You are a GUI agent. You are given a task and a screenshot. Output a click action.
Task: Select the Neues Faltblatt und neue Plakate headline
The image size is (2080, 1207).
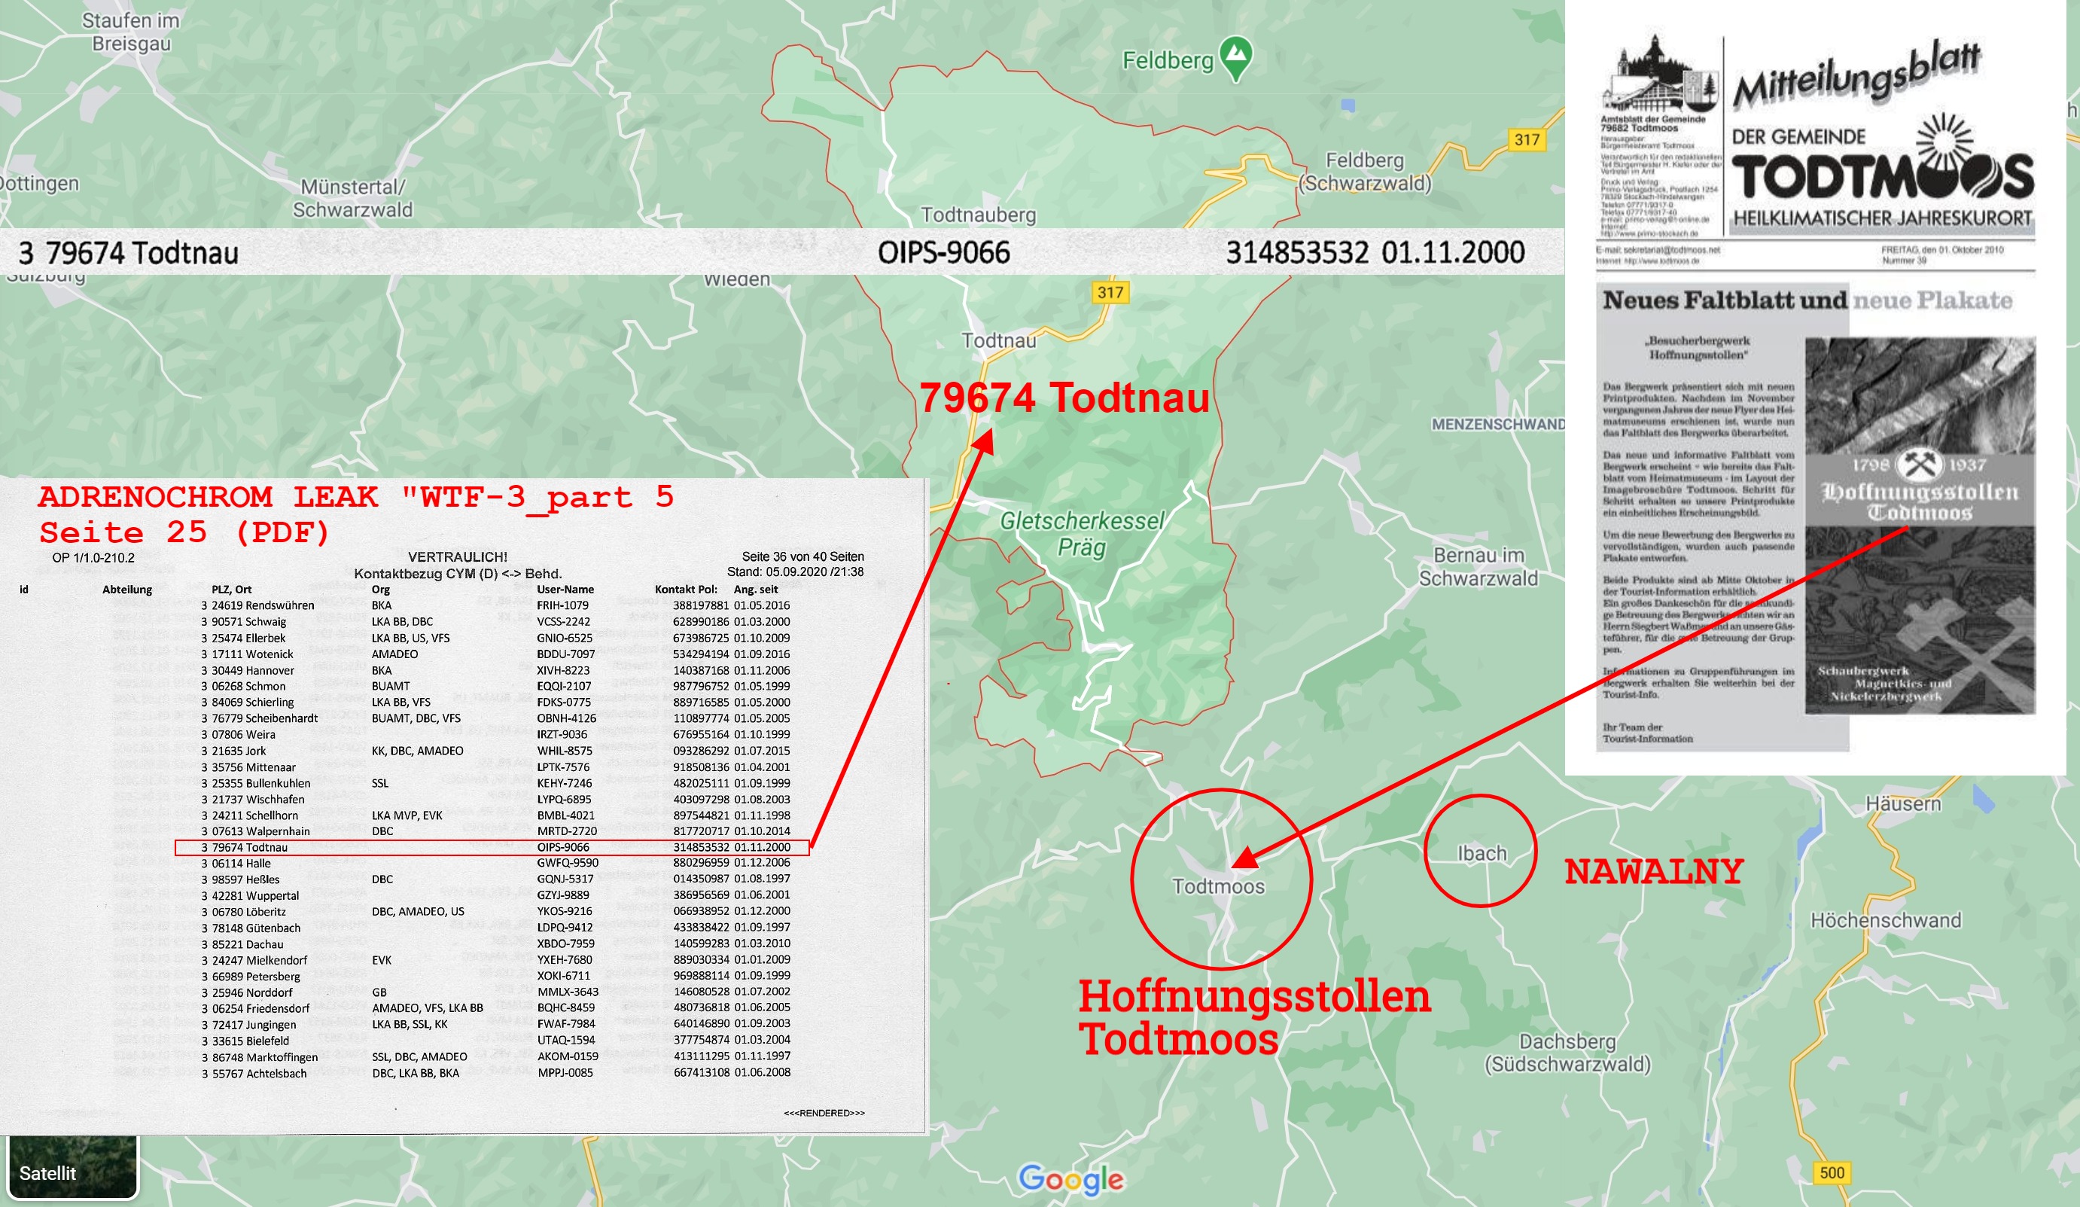point(1807,300)
